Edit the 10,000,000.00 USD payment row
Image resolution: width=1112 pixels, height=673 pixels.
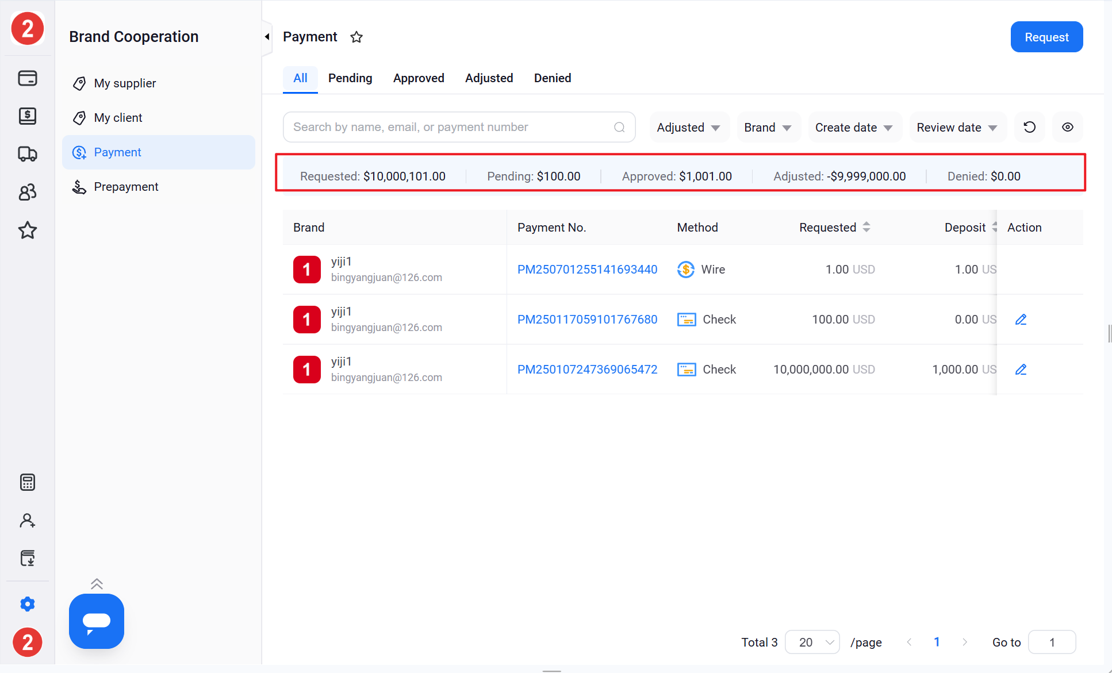1021,370
